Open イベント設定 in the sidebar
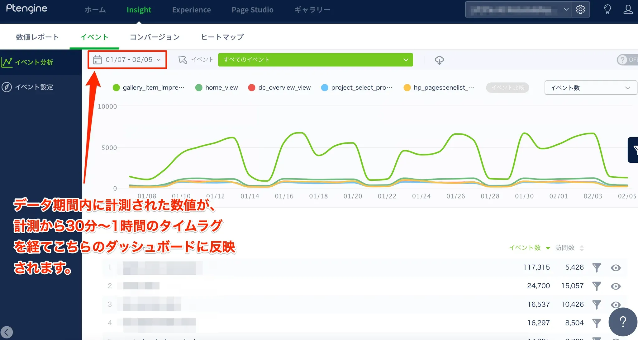This screenshot has width=638, height=340. 34,87
